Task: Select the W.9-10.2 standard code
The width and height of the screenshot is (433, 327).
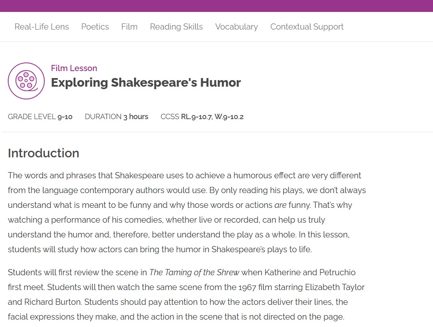Action: (x=229, y=117)
